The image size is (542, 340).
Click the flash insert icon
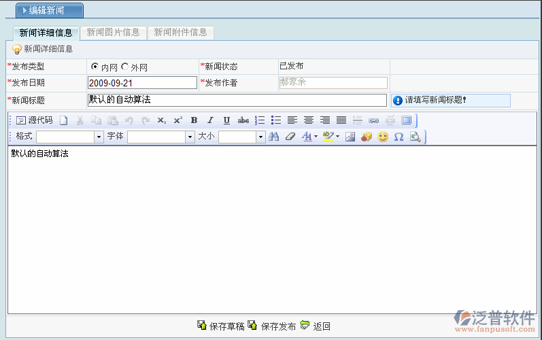tap(367, 137)
